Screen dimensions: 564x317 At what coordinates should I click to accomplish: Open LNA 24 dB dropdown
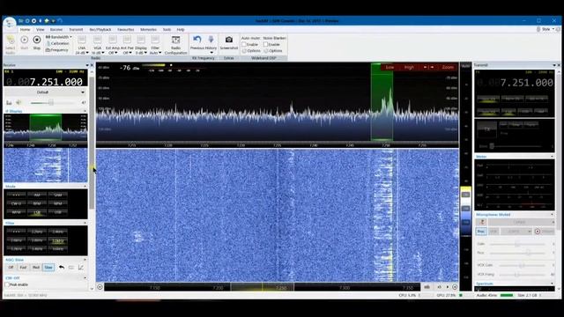coord(82,53)
